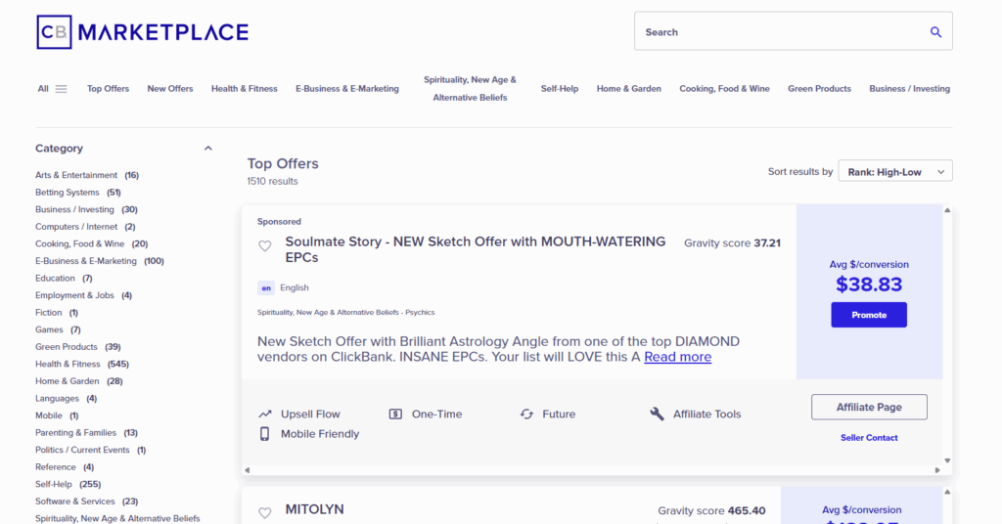The width and height of the screenshot is (1002, 524).
Task: Click the Upsell Flow trend icon
Action: tap(264, 415)
